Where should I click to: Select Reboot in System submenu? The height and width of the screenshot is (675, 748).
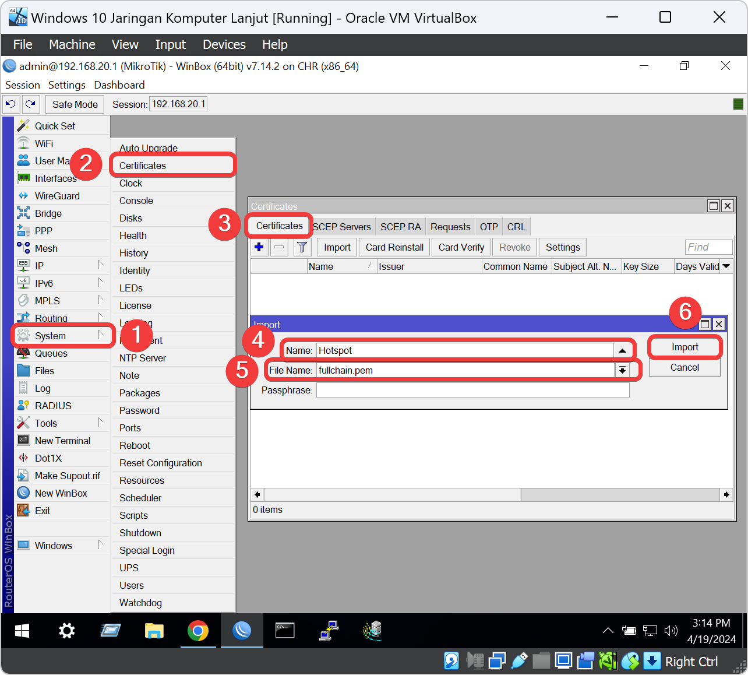[x=173, y=445]
